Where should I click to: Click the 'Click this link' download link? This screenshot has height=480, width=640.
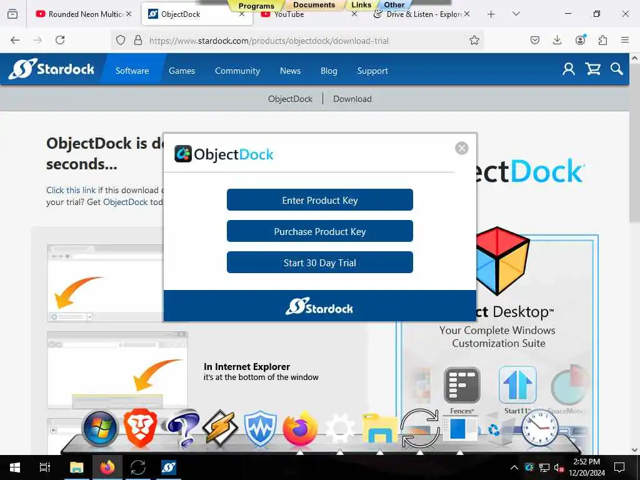pos(71,190)
